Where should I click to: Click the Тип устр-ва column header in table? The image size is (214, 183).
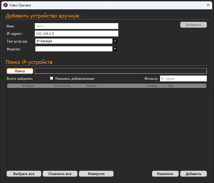(62, 86)
